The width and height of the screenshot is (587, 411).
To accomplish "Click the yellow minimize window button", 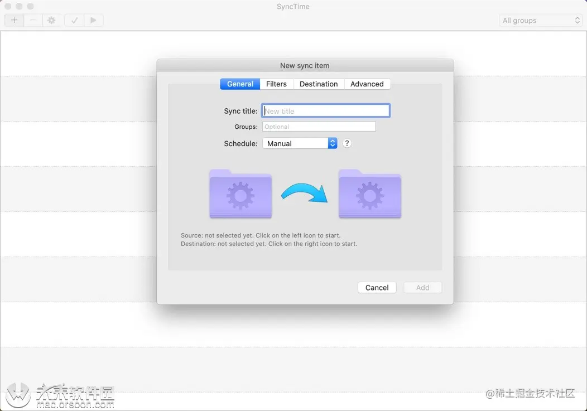I will coord(19,6).
